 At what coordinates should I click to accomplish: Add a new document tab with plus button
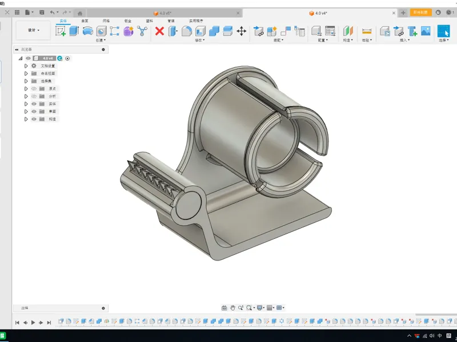pyautogui.click(x=403, y=13)
